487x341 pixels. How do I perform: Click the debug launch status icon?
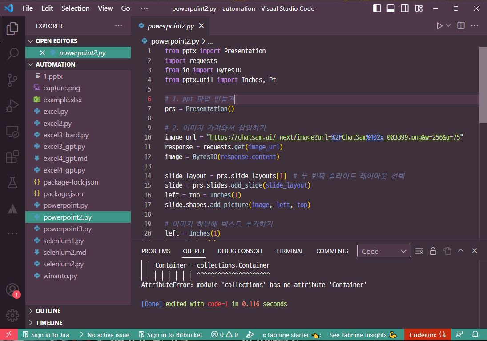[x=250, y=334]
